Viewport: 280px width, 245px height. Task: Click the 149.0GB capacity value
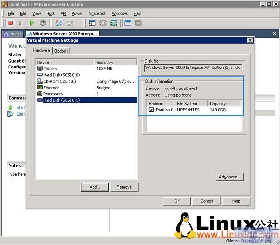pyautogui.click(x=218, y=110)
